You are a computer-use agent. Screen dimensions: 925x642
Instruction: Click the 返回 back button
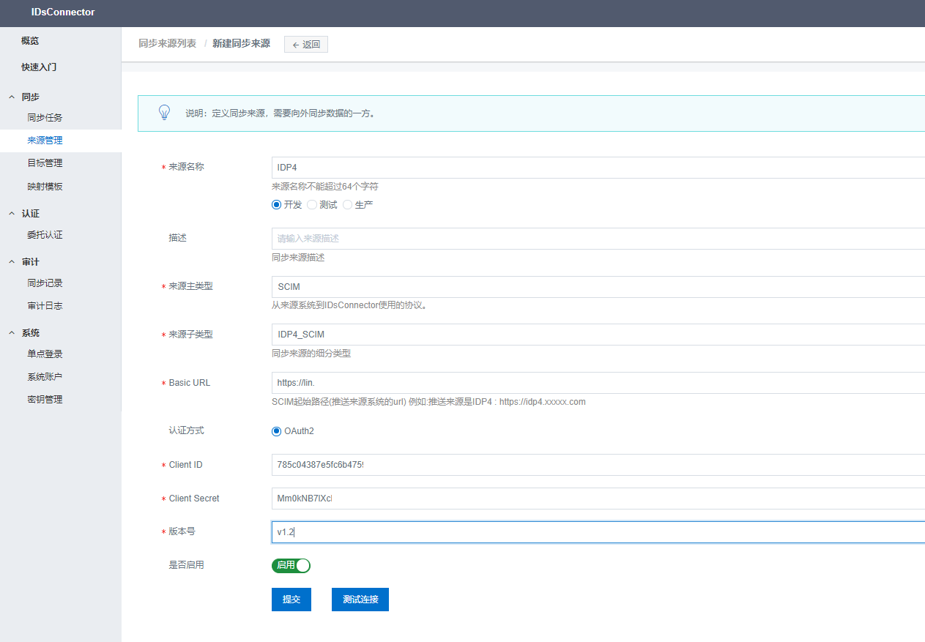[x=306, y=45]
